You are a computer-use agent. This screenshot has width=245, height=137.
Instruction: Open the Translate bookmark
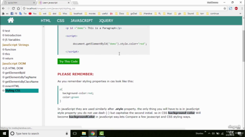pyautogui.click(x=23, y=14)
